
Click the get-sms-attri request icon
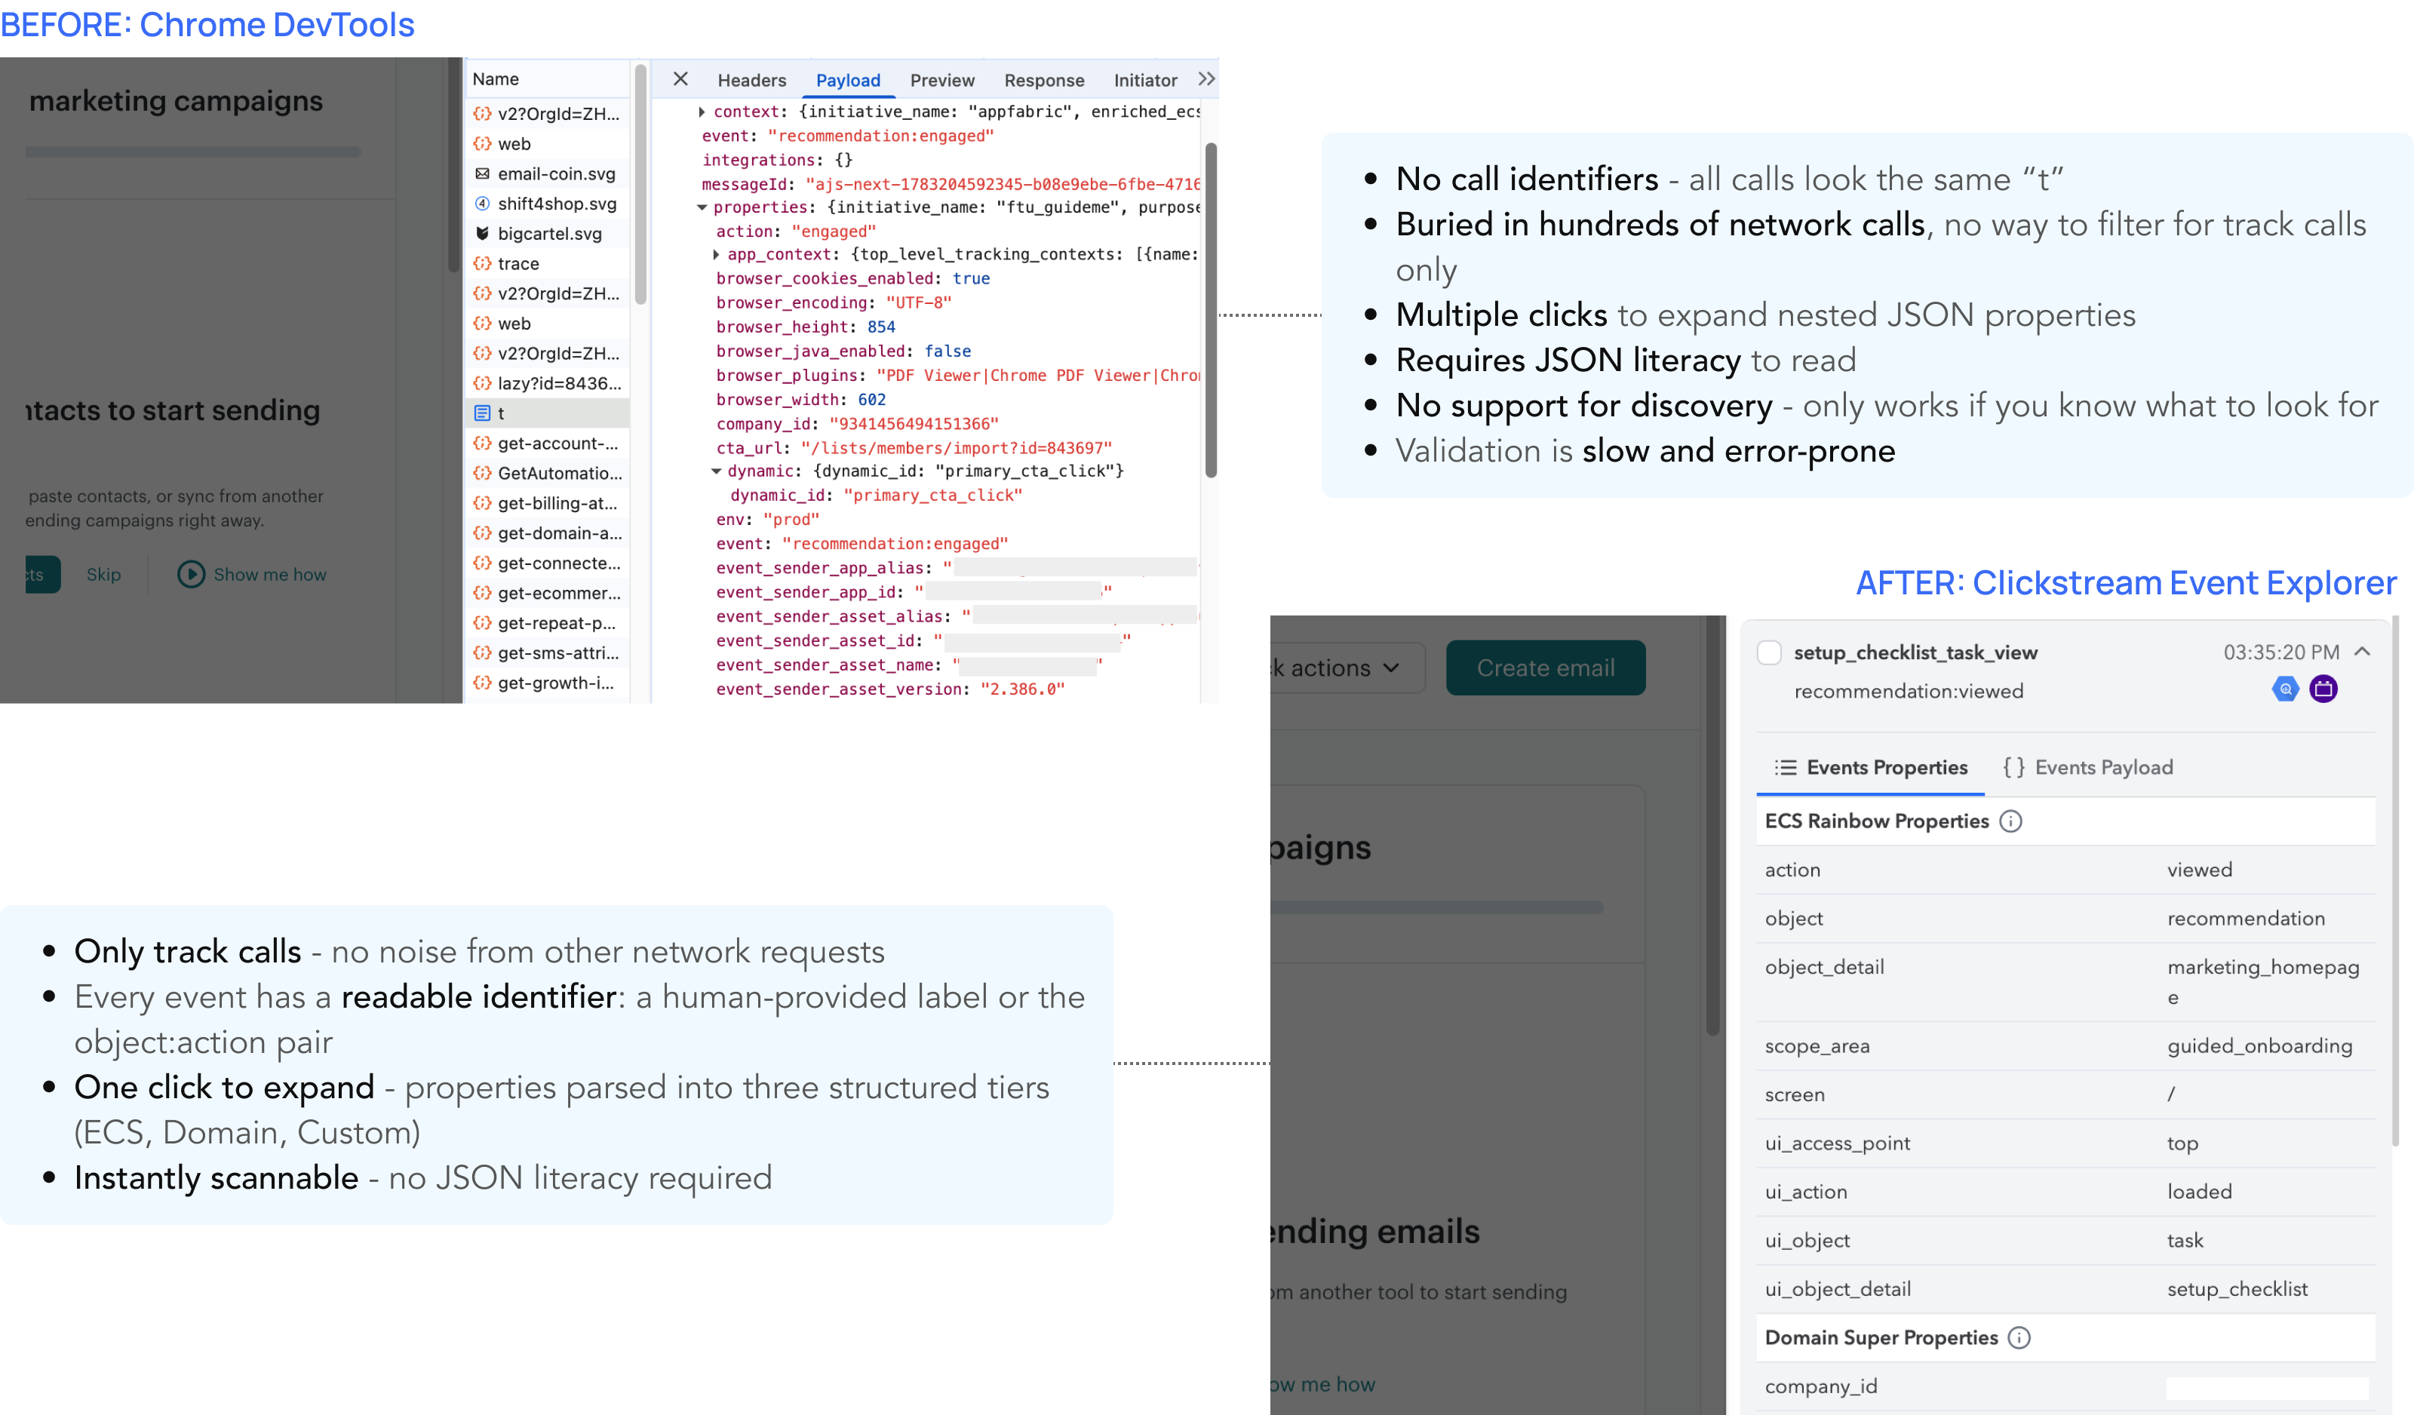[x=483, y=652]
